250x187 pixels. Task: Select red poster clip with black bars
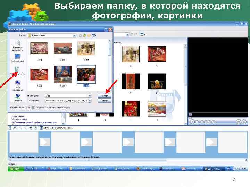coord(131,81)
